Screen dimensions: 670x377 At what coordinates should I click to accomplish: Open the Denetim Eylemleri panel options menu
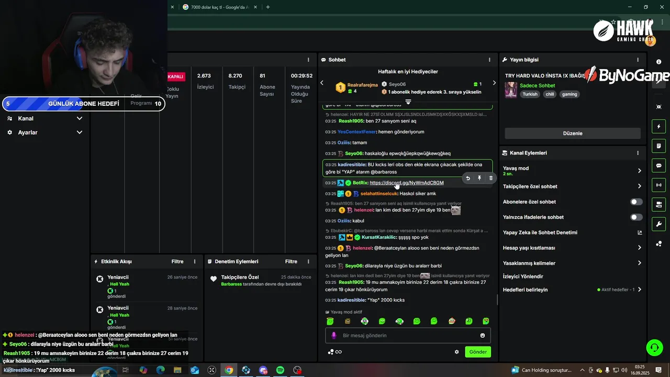pyautogui.click(x=308, y=261)
